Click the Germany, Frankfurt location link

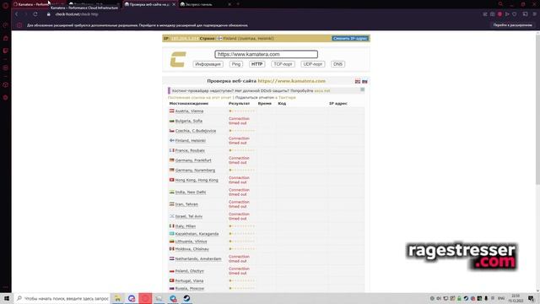coord(193,160)
